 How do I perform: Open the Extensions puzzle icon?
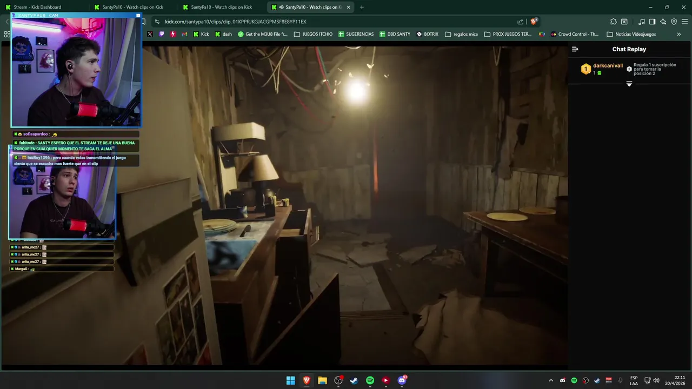click(613, 22)
